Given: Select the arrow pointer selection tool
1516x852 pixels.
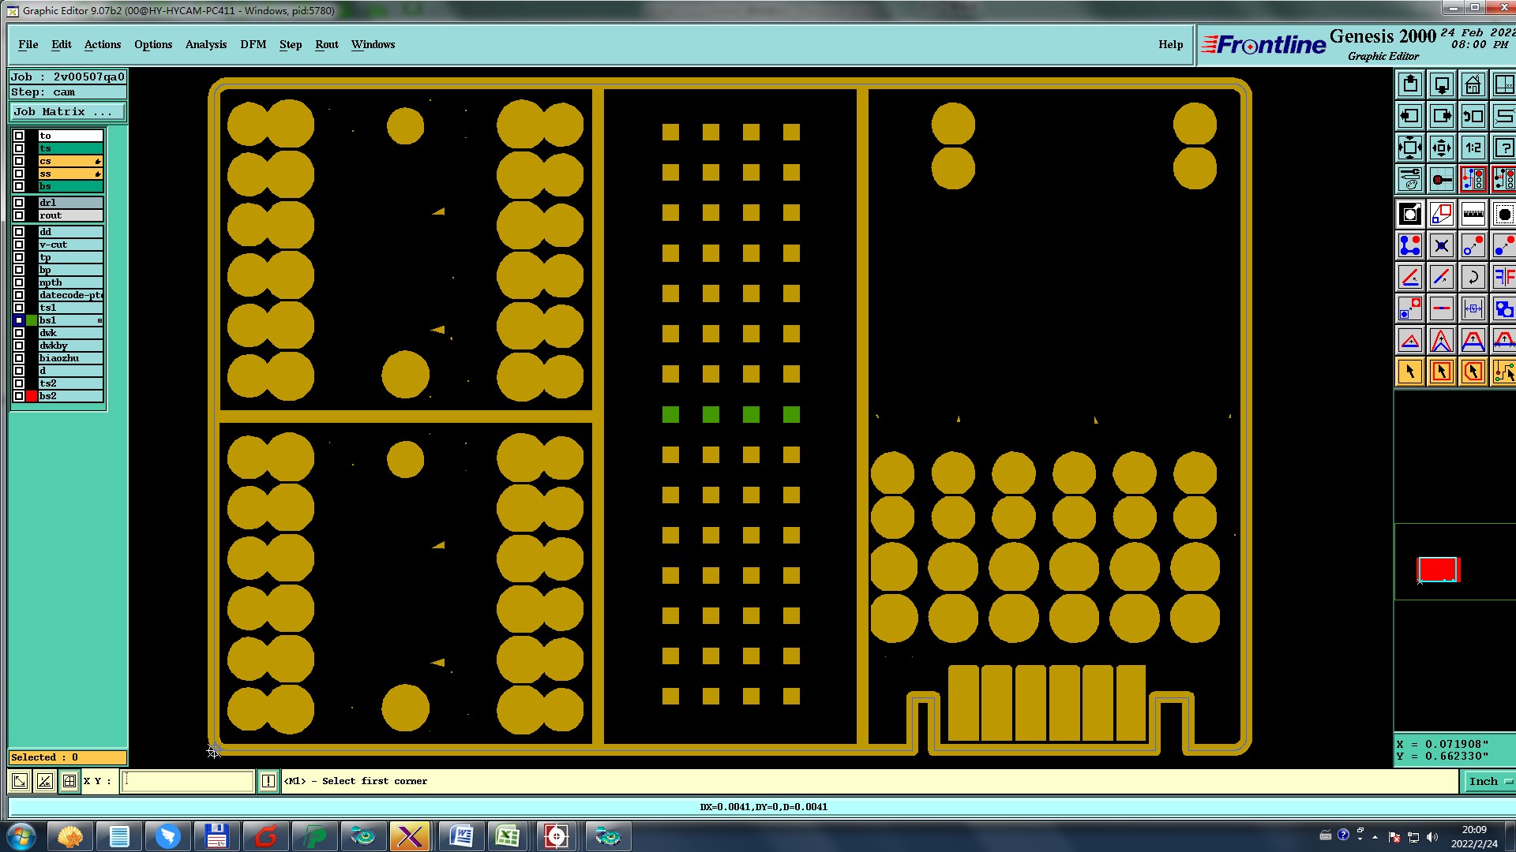Looking at the screenshot, I should point(1410,372).
